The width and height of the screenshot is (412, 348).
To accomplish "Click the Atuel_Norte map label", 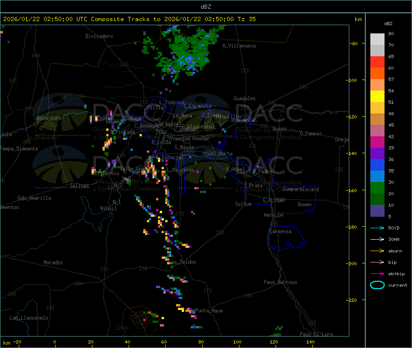I will coord(217,154).
